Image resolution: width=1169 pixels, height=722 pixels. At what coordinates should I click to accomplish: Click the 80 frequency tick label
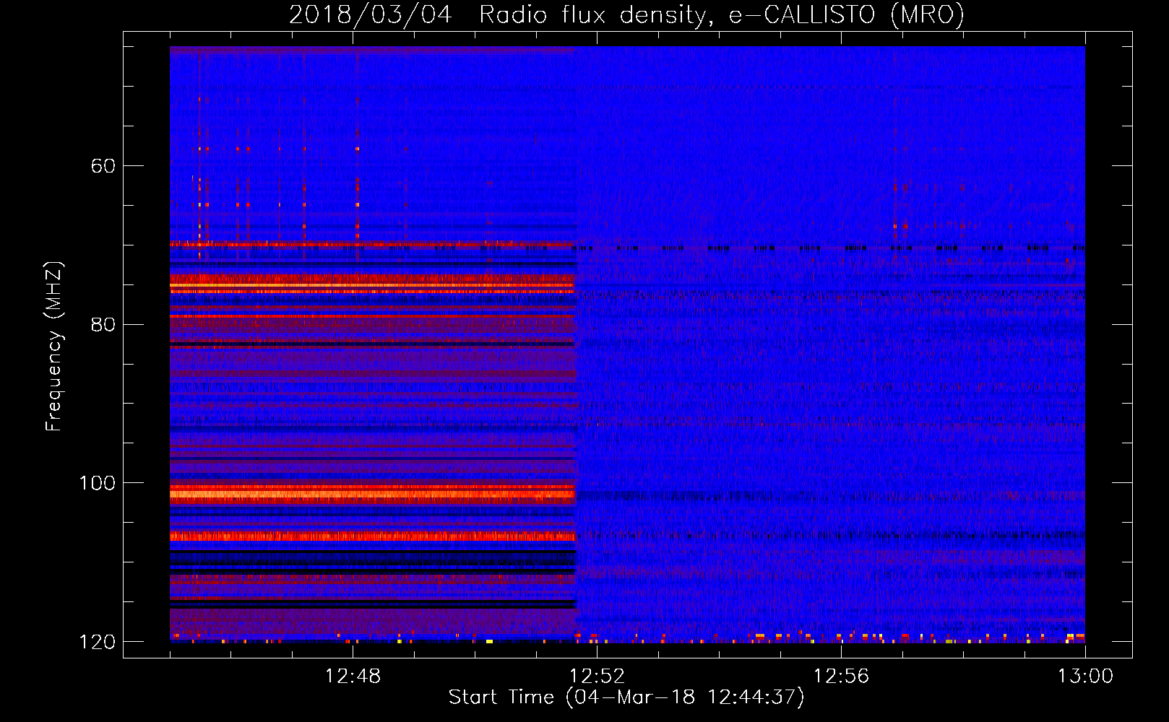(103, 325)
